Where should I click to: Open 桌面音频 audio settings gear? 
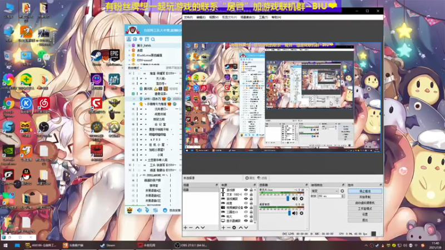tap(301, 213)
